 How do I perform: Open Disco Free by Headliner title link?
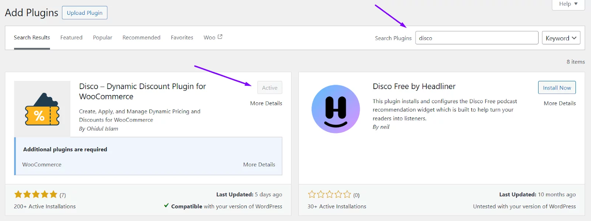(414, 86)
